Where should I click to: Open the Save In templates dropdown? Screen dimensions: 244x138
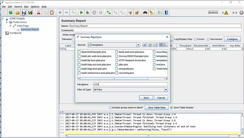[x=138, y=45]
